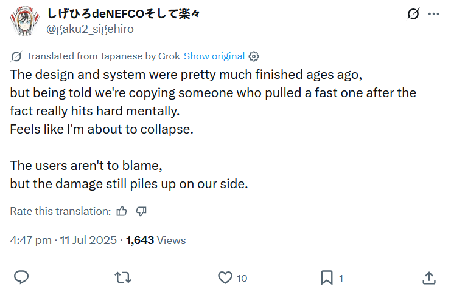This screenshot has height=298, width=451.
Task: Open translation settings gear
Action: (254, 56)
